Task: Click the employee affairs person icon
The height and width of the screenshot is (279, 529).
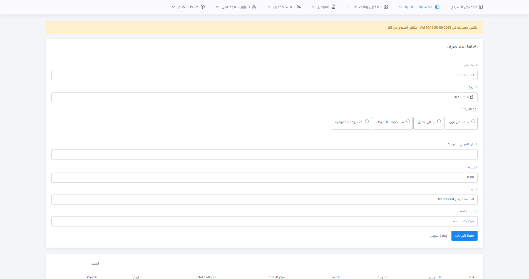Action: (x=254, y=7)
